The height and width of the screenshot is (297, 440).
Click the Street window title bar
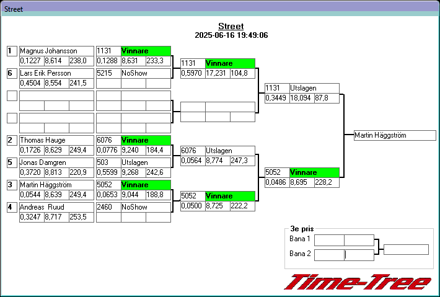click(x=220, y=9)
